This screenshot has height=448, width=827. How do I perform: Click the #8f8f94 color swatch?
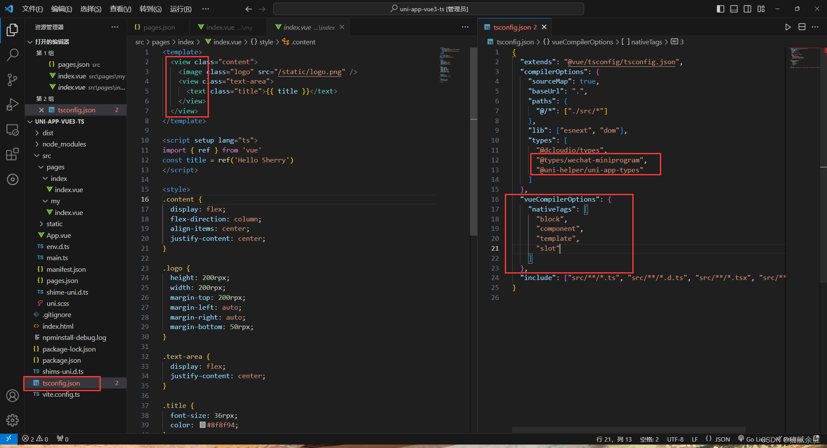[x=202, y=425]
